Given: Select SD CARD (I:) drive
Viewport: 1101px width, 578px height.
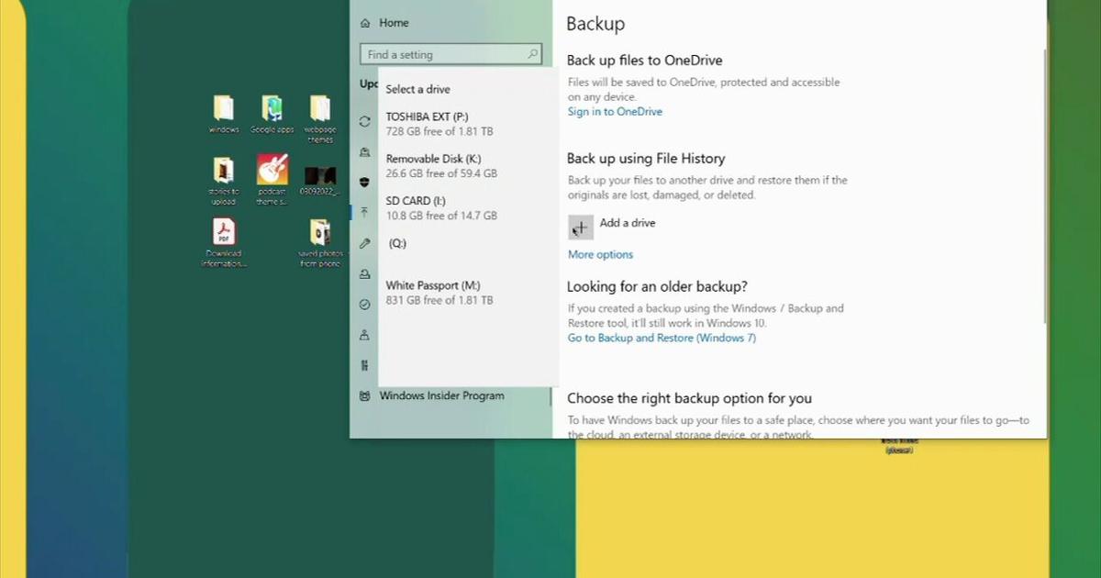Looking at the screenshot, I should click(468, 208).
